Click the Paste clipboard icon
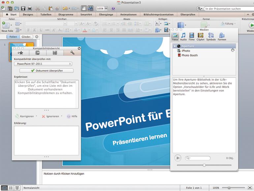Screen dimensions: 254x191 point(51,9)
